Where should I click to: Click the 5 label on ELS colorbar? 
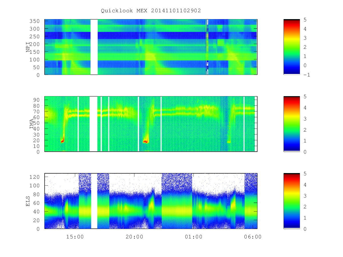point(305,173)
